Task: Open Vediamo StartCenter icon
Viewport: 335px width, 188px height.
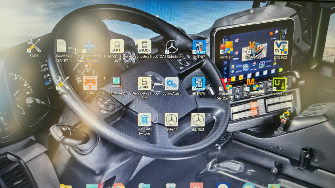Action: click(225, 85)
